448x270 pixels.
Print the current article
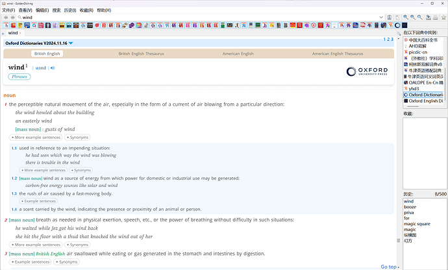tap(436, 18)
